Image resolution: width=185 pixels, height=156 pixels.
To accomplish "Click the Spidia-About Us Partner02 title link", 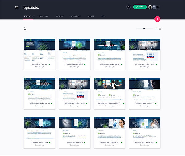I will (x=144, y=64).
